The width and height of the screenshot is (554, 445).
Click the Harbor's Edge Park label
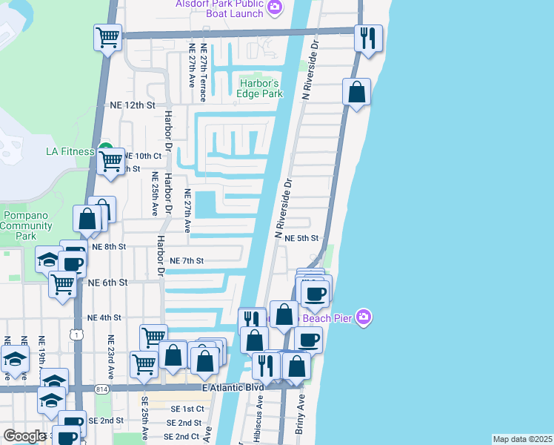[x=260, y=88]
